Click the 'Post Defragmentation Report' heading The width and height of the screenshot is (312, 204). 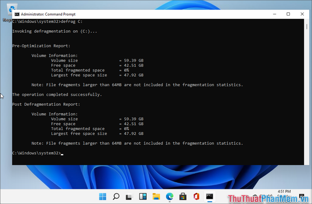tap(46, 104)
